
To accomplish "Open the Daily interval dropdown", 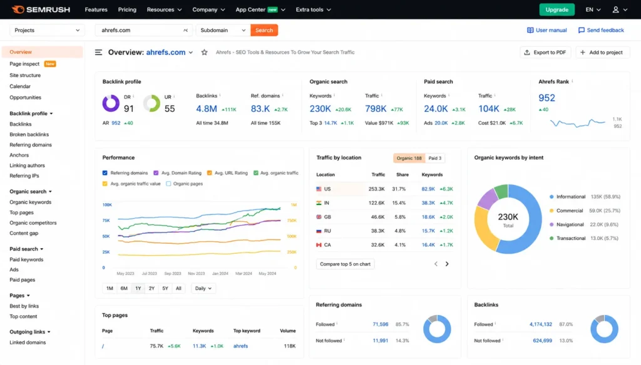I will (203, 288).
